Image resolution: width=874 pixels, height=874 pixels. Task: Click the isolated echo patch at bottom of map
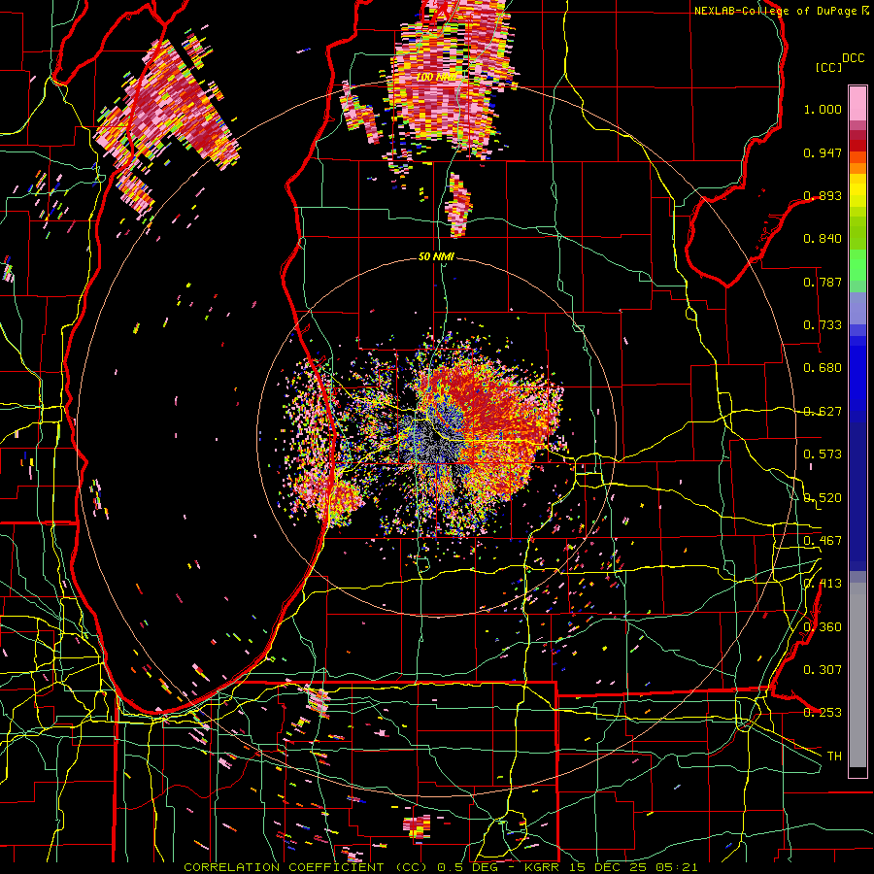point(417,827)
